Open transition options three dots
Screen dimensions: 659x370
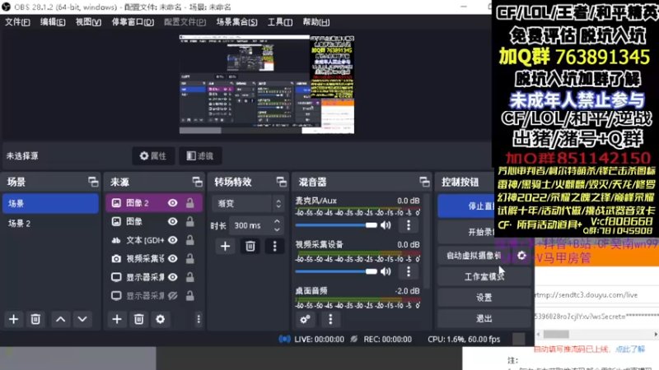(274, 246)
